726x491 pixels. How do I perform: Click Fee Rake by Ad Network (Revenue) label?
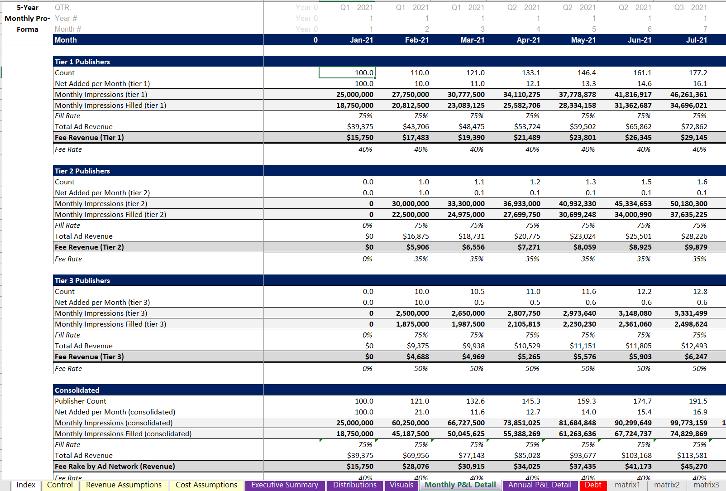tap(115, 466)
